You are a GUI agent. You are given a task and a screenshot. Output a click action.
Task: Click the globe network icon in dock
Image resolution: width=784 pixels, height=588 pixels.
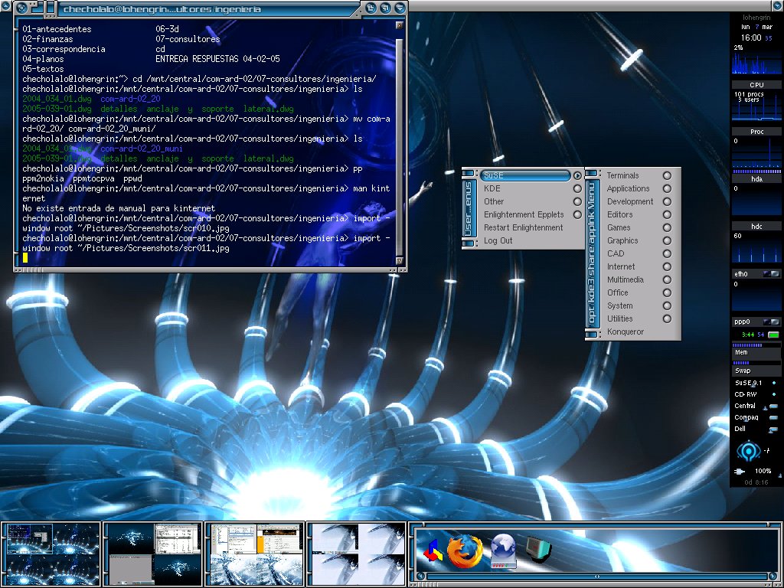click(x=505, y=551)
